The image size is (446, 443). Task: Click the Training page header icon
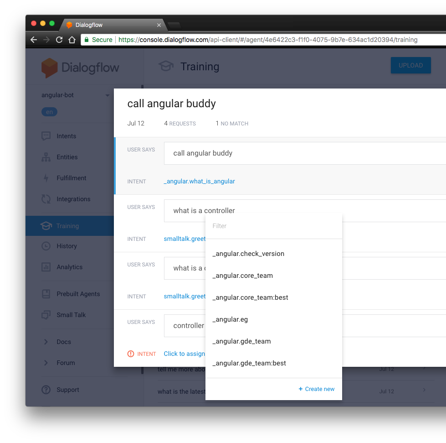click(x=166, y=66)
